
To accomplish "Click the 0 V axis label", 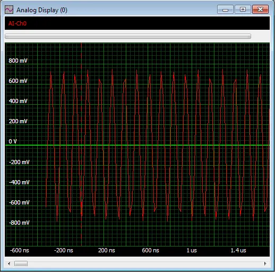I will (x=13, y=141).
